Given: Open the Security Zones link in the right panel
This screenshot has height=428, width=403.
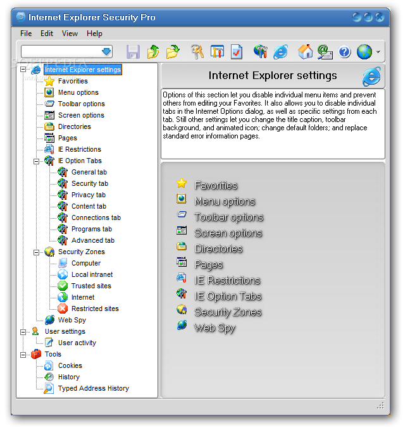Looking at the screenshot, I should [x=228, y=312].
